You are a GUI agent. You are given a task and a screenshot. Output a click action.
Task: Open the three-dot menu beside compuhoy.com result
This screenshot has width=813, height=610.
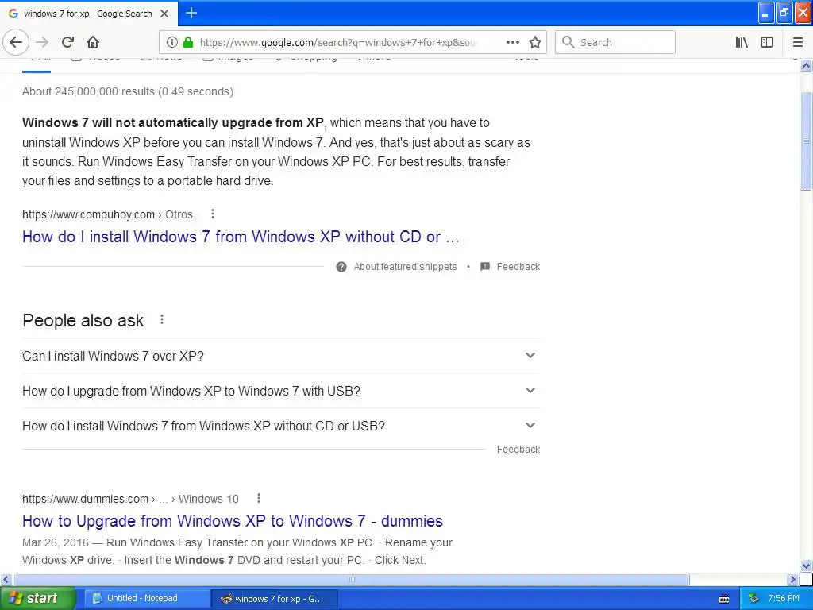213,214
